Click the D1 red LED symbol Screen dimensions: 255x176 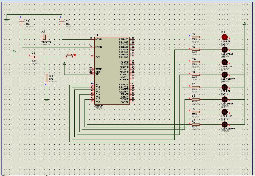225,37
